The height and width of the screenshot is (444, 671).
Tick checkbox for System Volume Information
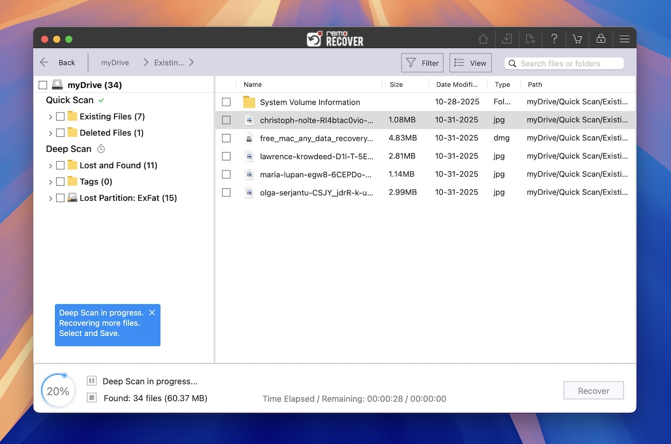pos(226,102)
